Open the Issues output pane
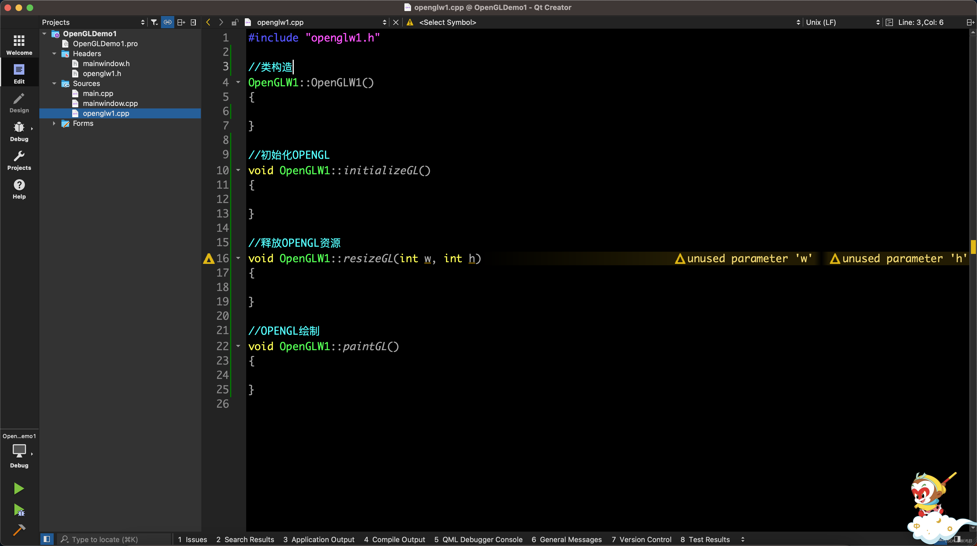The width and height of the screenshot is (977, 546). pos(192,539)
